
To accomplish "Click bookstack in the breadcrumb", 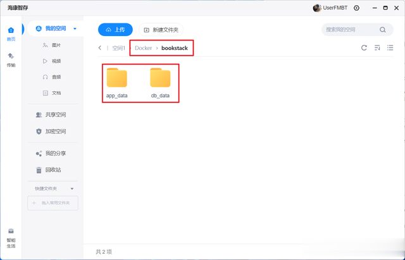I will coord(175,48).
